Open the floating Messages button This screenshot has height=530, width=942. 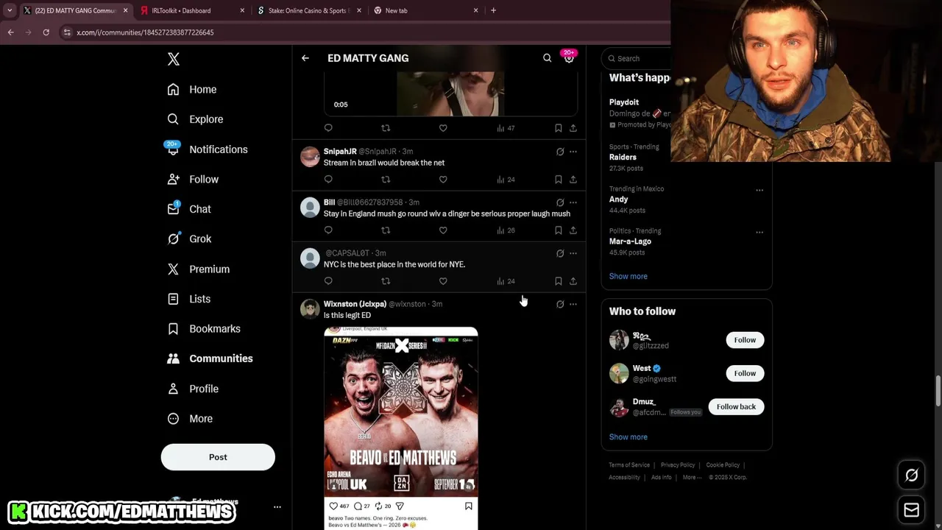pos(911,510)
